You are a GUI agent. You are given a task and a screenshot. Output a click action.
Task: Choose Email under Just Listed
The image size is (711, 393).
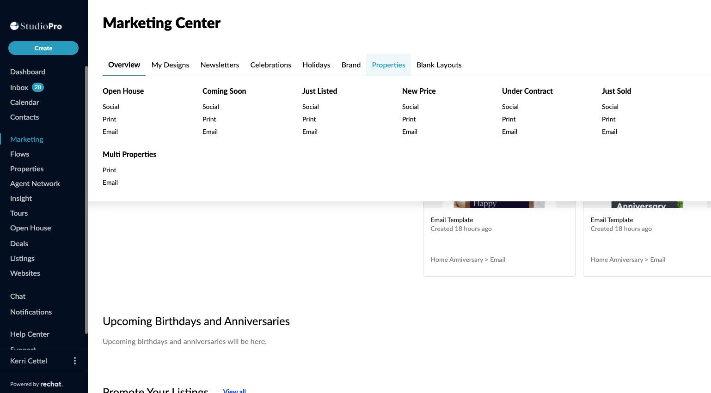[x=310, y=132]
